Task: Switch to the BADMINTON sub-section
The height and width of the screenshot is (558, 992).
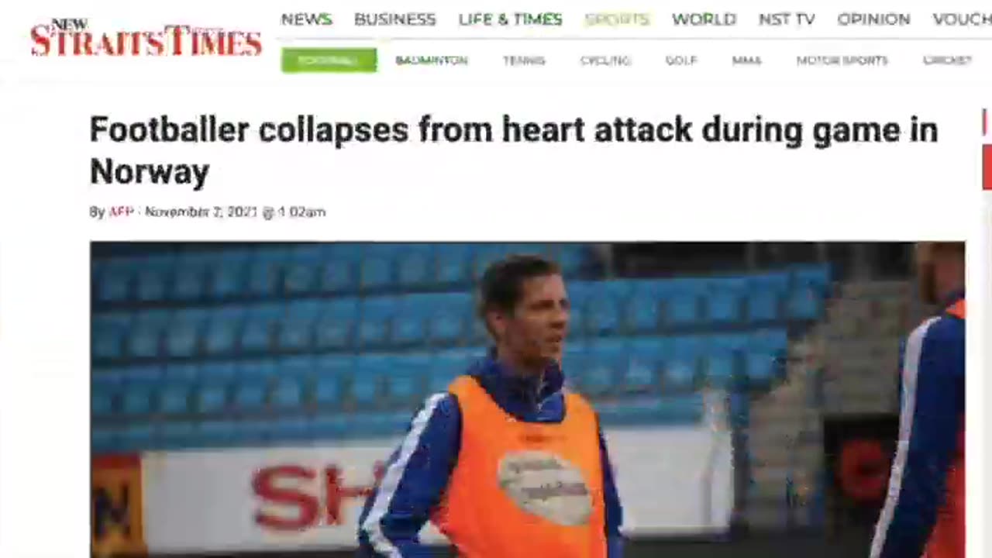Action: click(x=432, y=60)
